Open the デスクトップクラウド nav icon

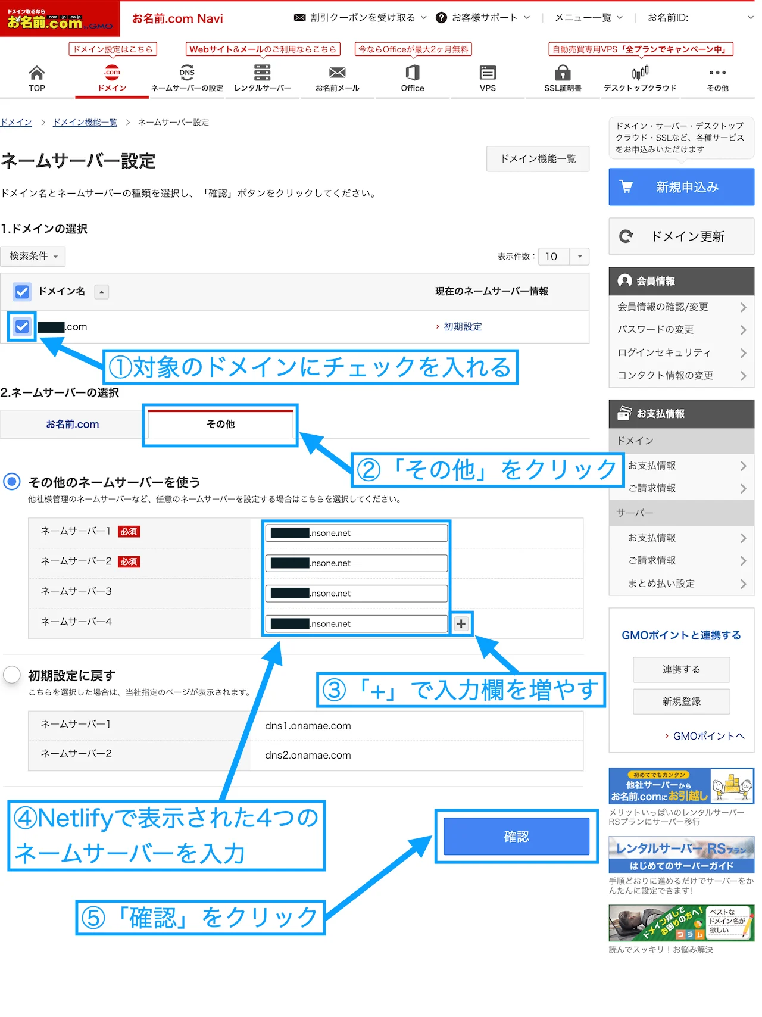click(x=640, y=73)
